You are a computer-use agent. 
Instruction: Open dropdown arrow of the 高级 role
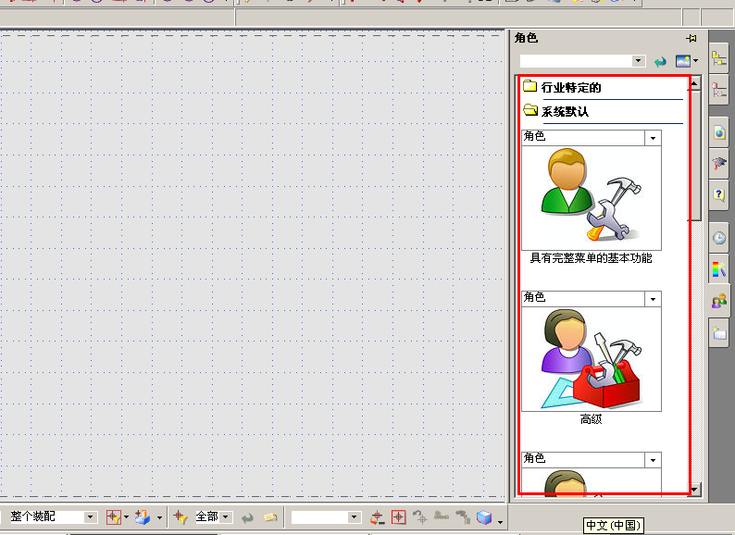click(653, 299)
